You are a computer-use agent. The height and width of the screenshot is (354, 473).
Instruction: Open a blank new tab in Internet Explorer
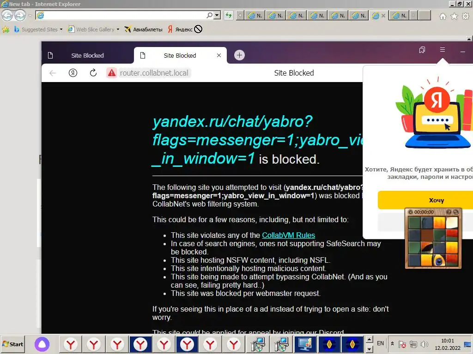pos(424,15)
